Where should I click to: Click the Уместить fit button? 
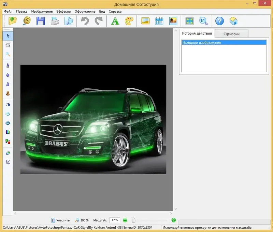[x=60, y=220]
